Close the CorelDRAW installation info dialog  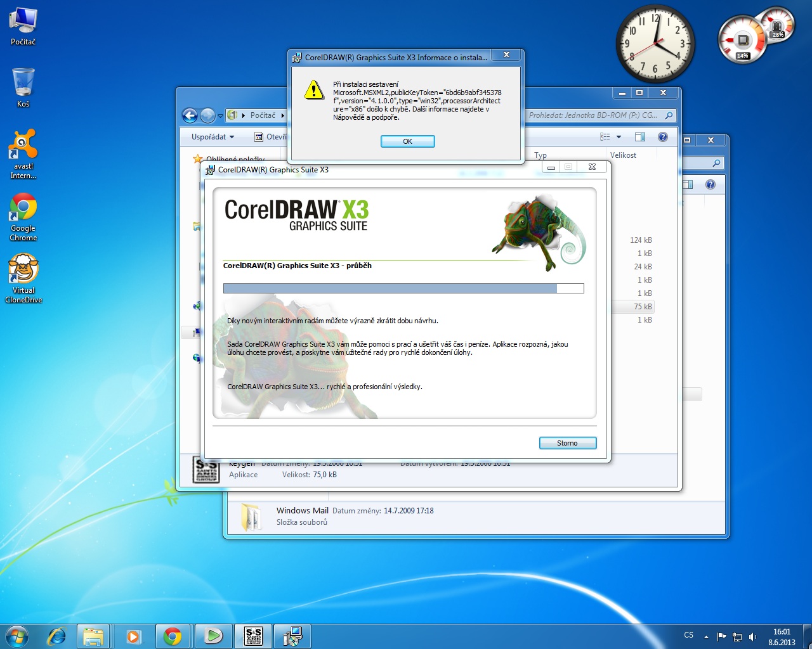[x=506, y=55]
